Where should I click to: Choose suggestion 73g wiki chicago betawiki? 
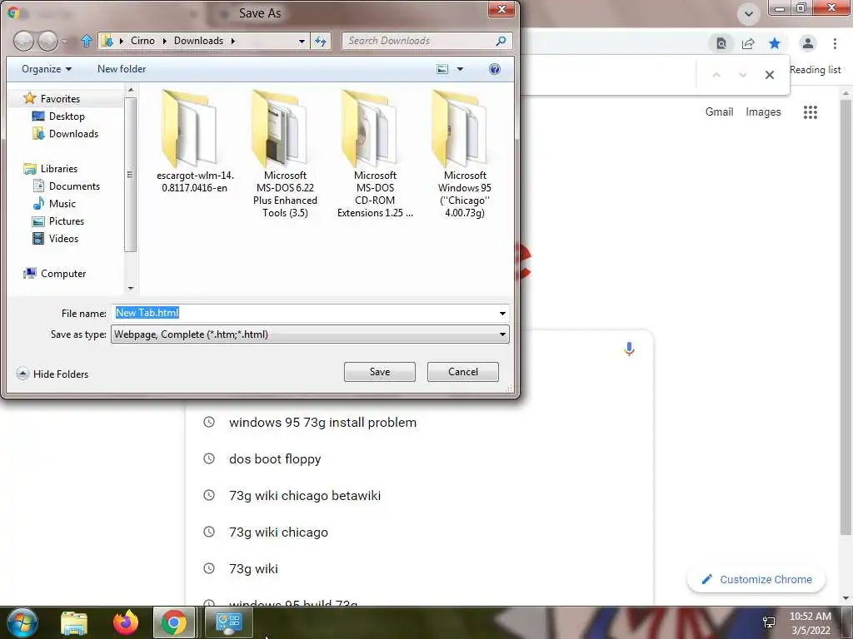(305, 496)
